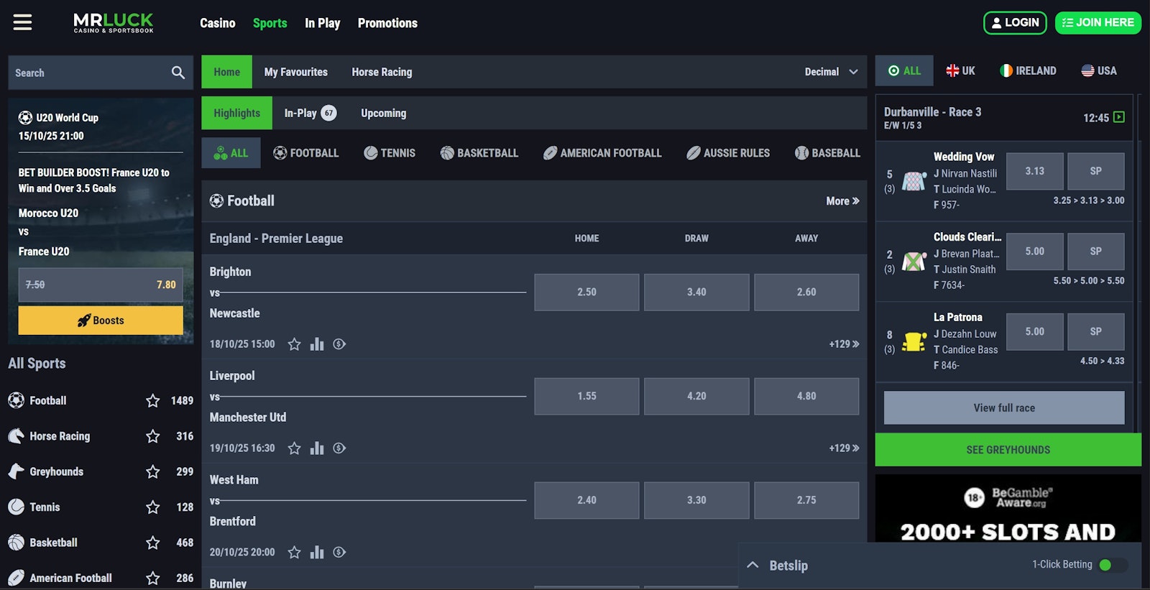Click the Greyhounds sport icon in sidebar

tap(16, 471)
